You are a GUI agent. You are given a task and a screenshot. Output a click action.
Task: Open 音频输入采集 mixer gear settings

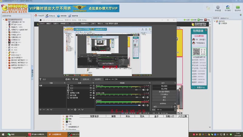click(x=148, y=97)
